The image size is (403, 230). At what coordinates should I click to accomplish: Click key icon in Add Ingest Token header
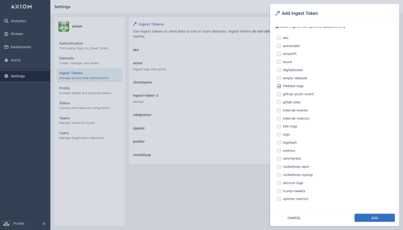pos(277,13)
